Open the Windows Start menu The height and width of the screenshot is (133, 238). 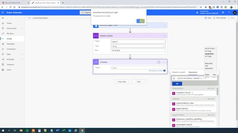(3, 130)
